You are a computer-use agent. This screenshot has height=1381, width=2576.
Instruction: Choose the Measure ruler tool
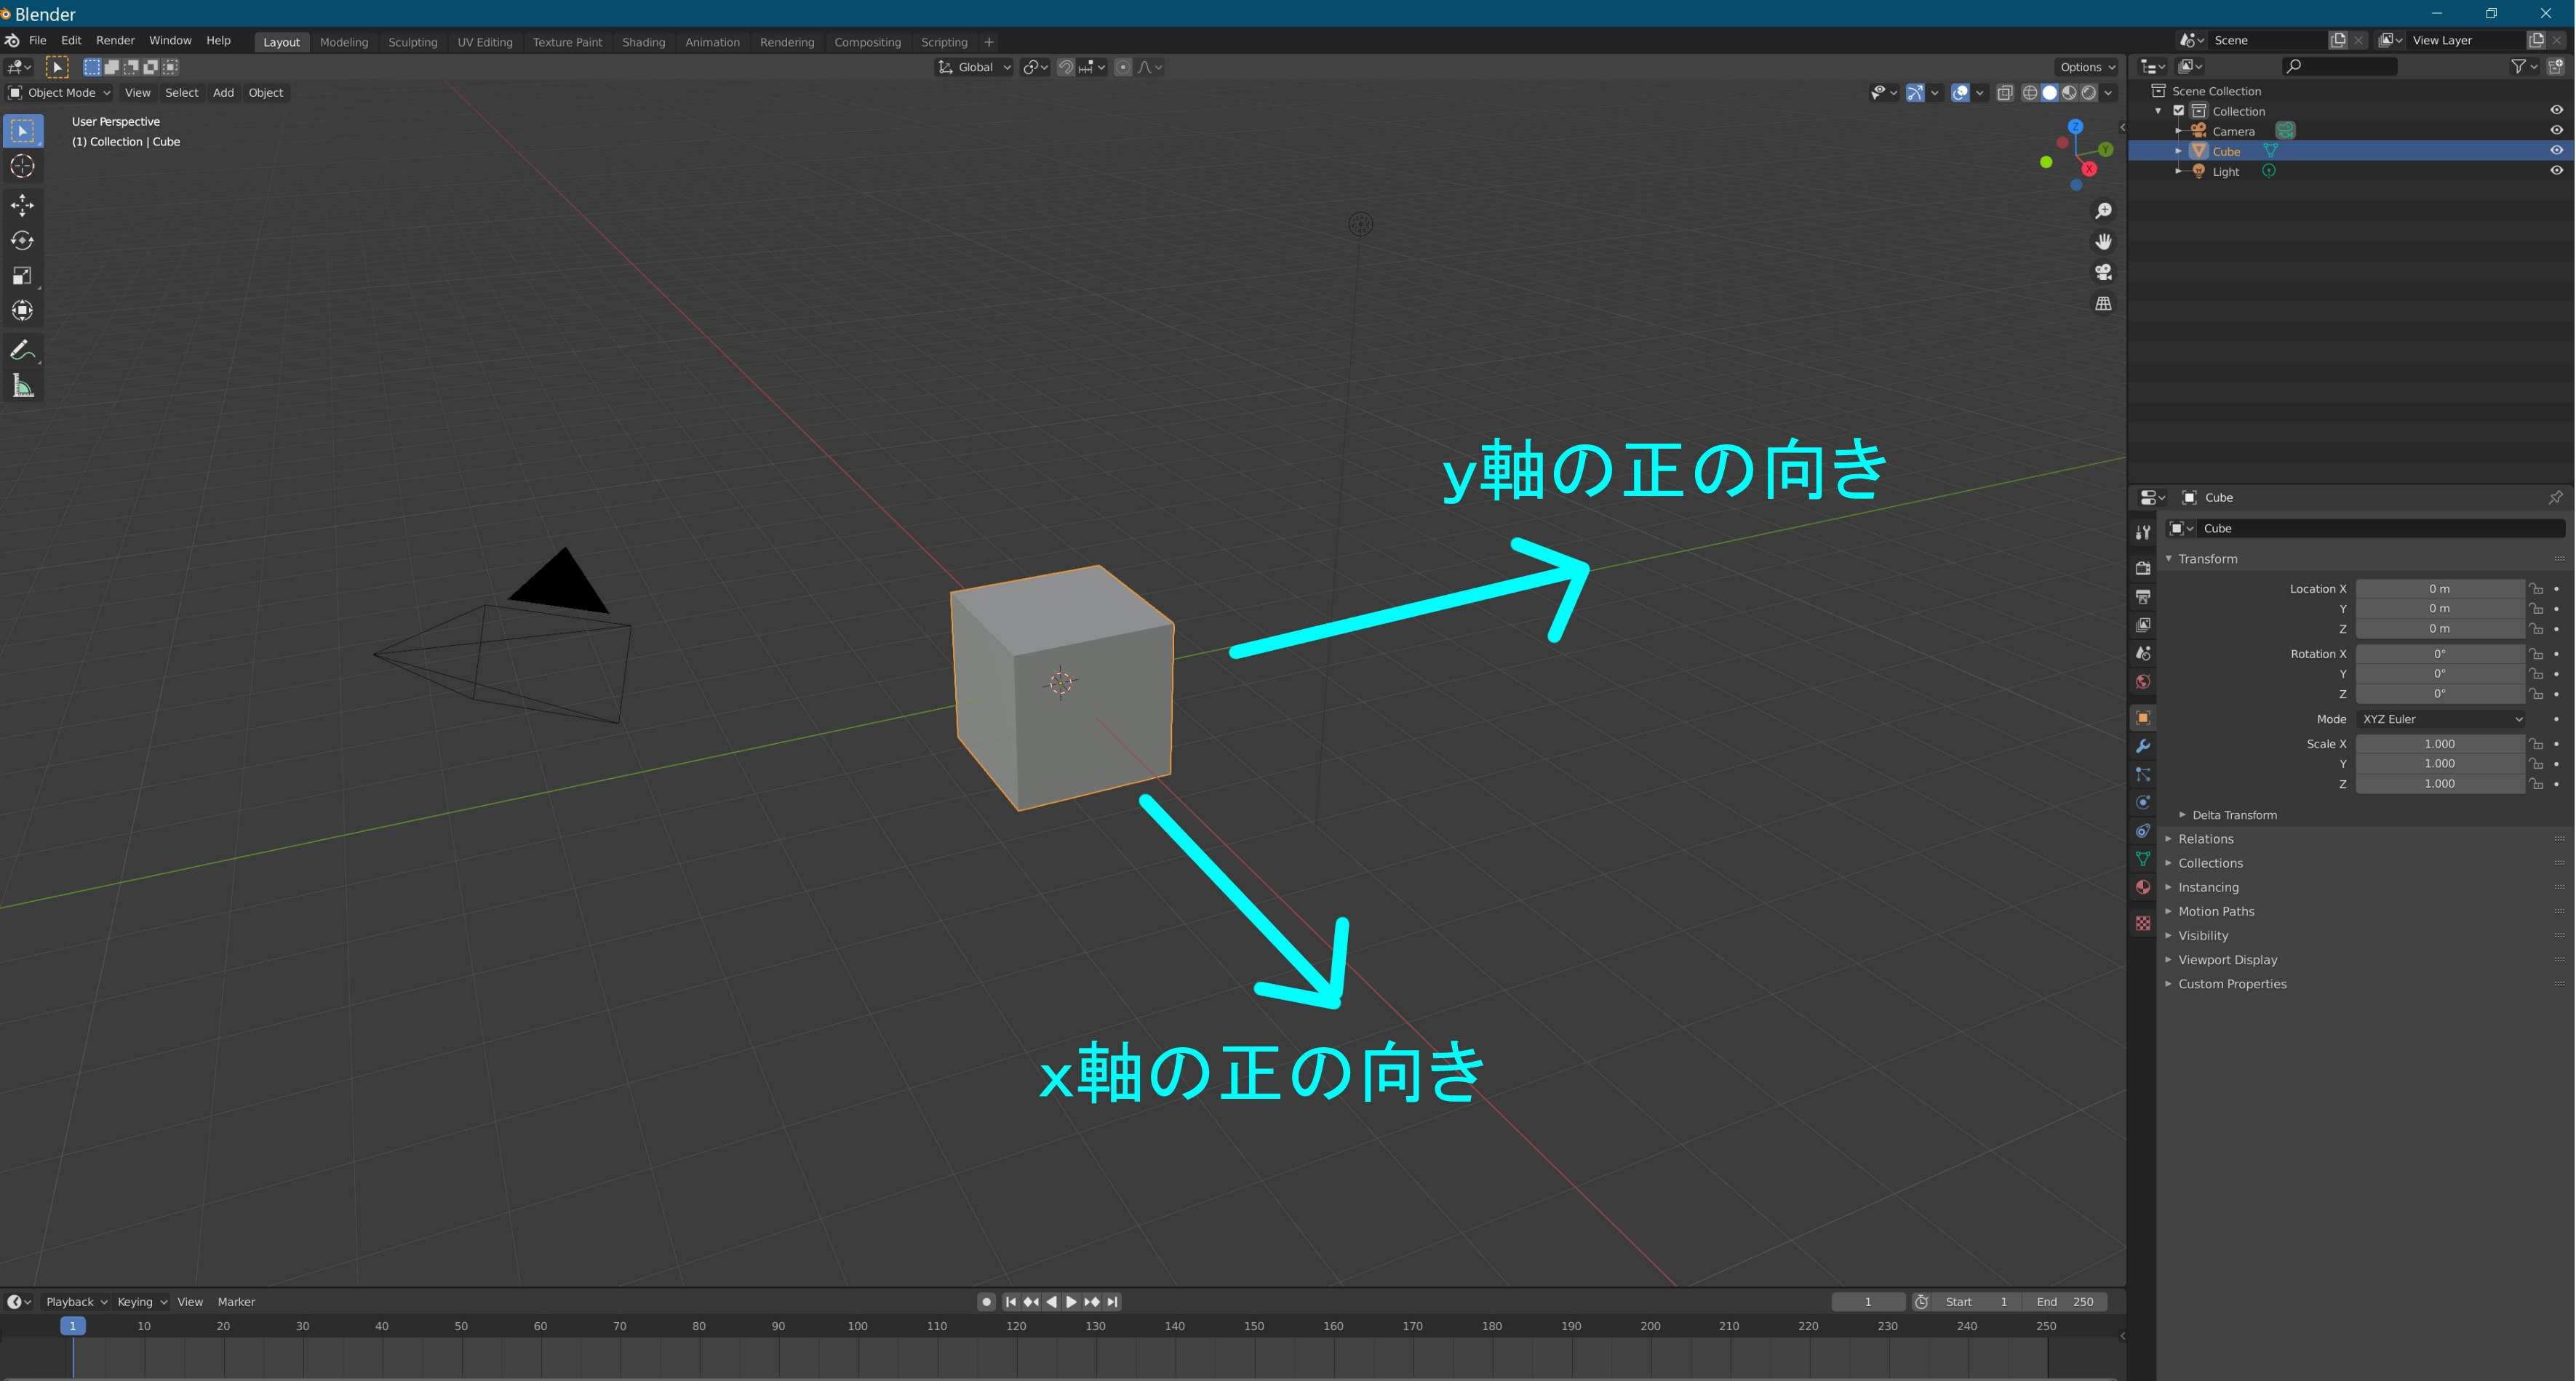coord(22,386)
